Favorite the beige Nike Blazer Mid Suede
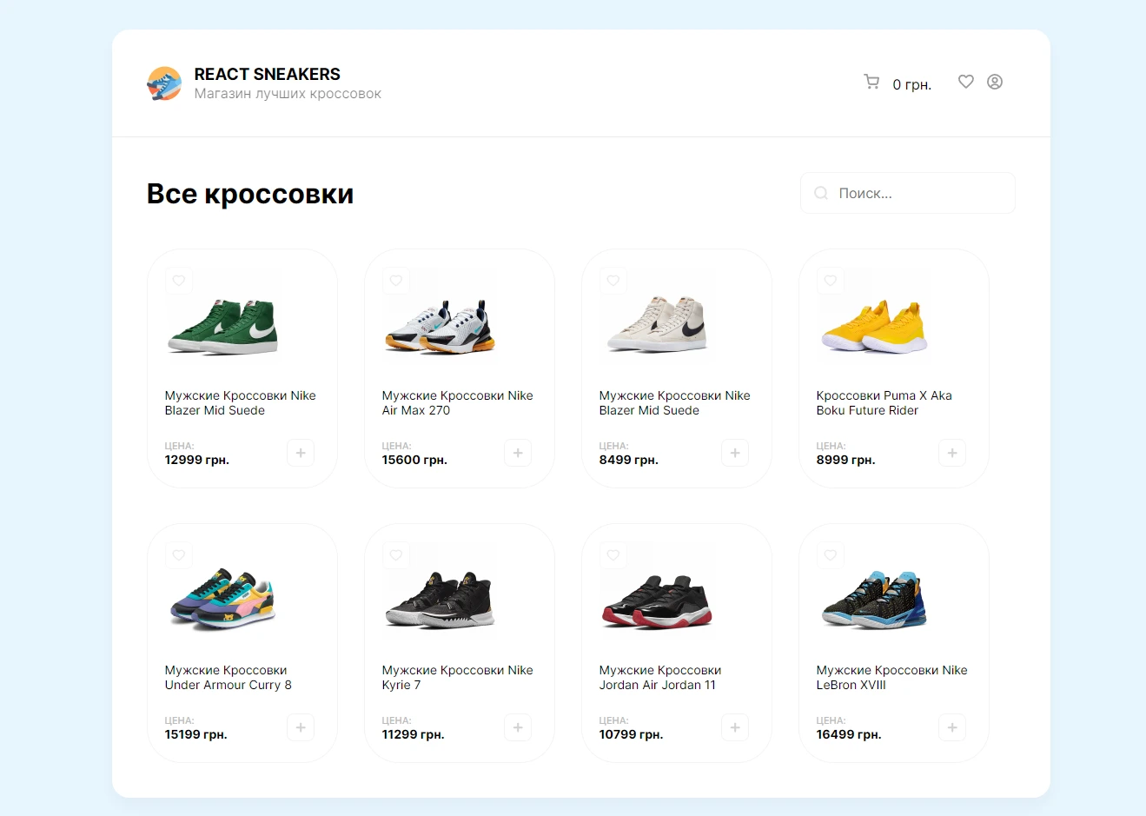The image size is (1146, 816). pos(613,281)
